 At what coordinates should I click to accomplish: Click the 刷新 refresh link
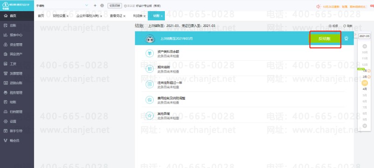[348, 26]
